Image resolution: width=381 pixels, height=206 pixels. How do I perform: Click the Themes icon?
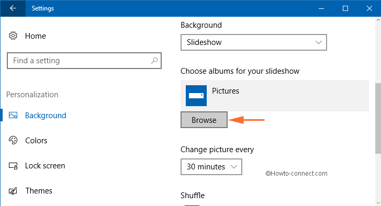13,191
